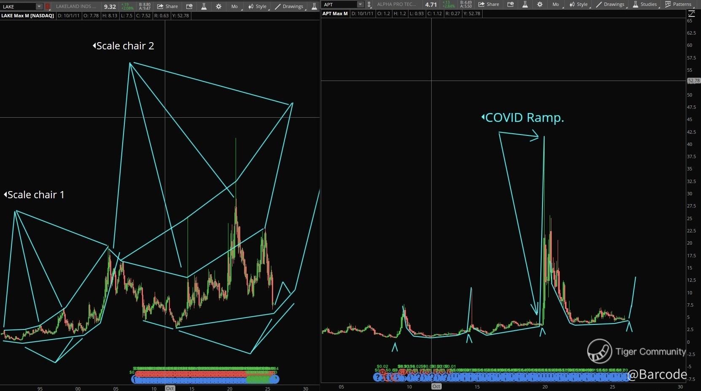
Task: Open chart settings gear in LAKE toolbar
Action: click(218, 6)
